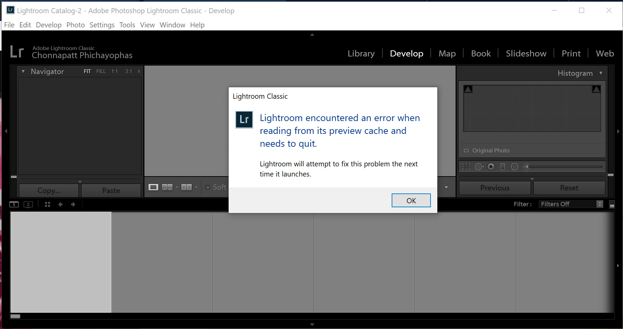Open the File menu
This screenshot has width=623, height=329.
[x=9, y=25]
